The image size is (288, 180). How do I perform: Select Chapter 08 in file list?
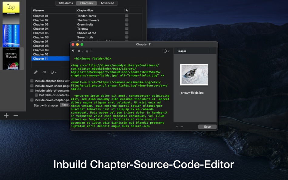coord(41,46)
